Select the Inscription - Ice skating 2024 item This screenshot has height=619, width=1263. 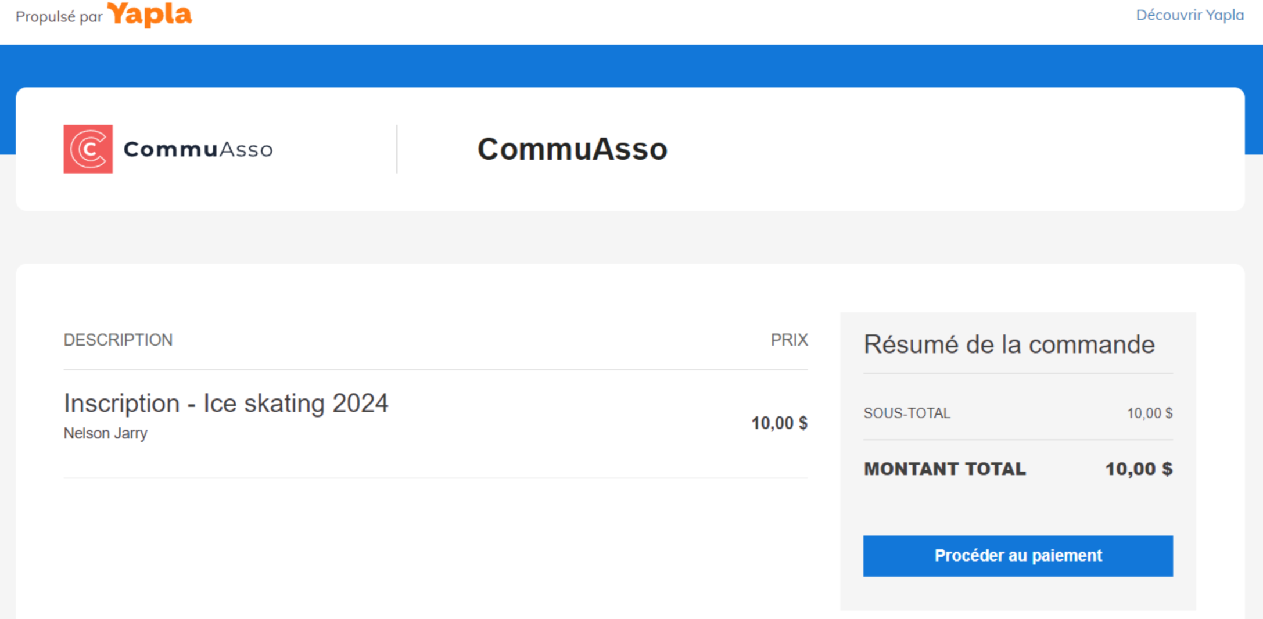click(x=226, y=403)
